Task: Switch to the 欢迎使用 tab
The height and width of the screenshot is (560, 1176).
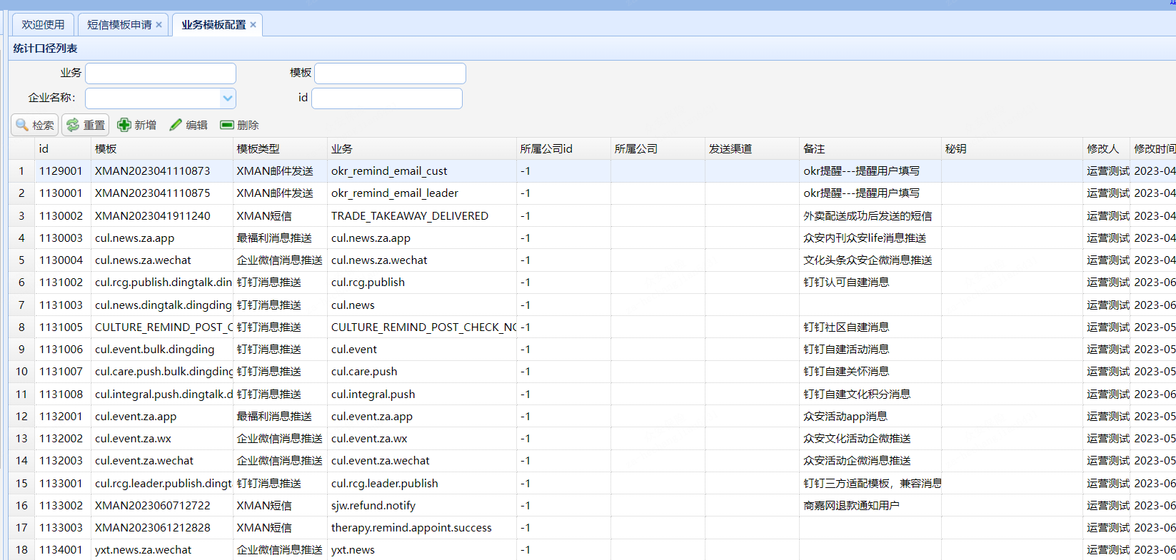Action: point(43,24)
